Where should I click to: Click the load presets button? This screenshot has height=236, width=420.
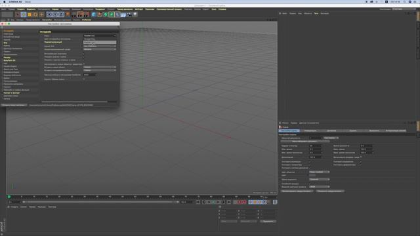(297, 191)
